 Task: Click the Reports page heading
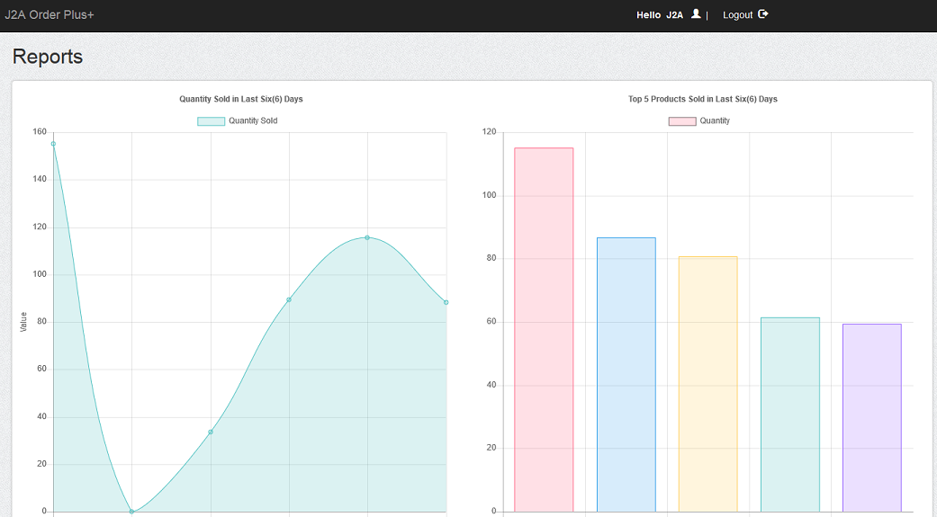[48, 56]
